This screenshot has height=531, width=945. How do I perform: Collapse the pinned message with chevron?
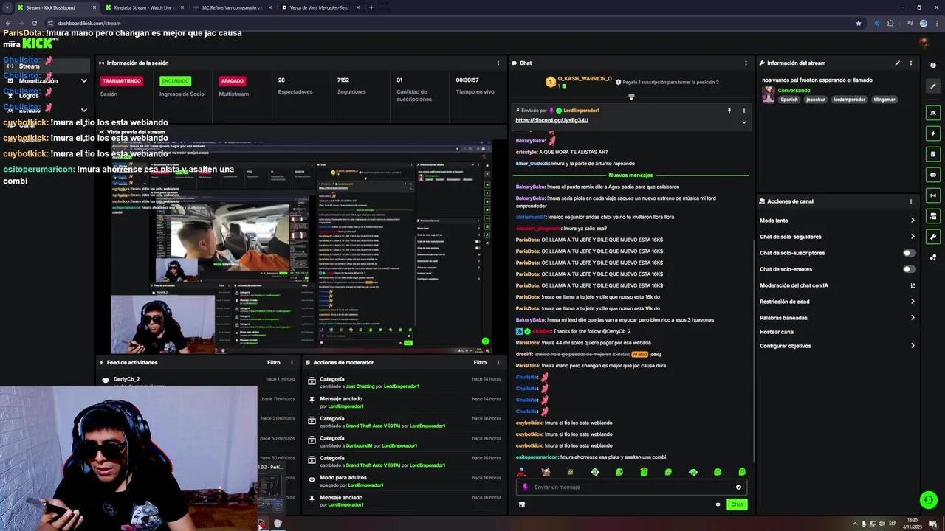coord(743,122)
